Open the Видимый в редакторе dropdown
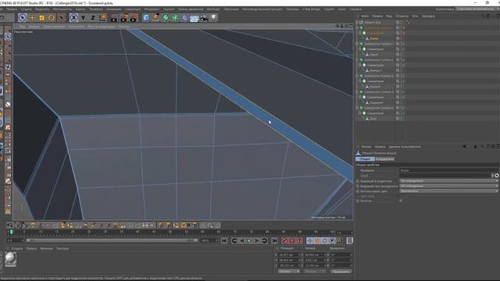 click(449, 181)
